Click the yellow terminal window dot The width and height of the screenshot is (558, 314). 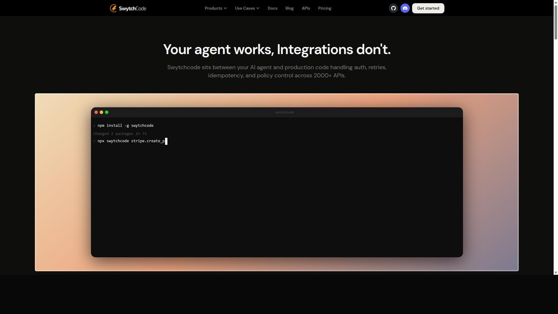(101, 112)
